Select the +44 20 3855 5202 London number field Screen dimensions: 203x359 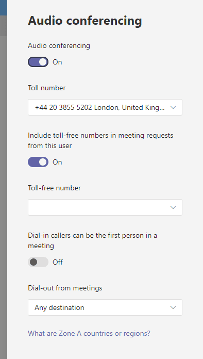pyautogui.click(x=105, y=107)
